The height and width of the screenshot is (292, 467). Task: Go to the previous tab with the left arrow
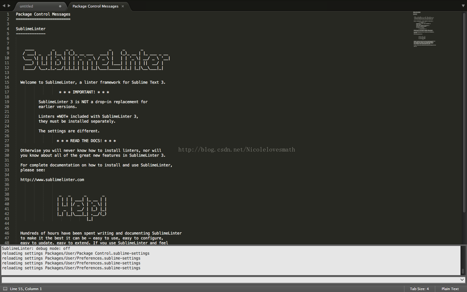(x=4, y=6)
